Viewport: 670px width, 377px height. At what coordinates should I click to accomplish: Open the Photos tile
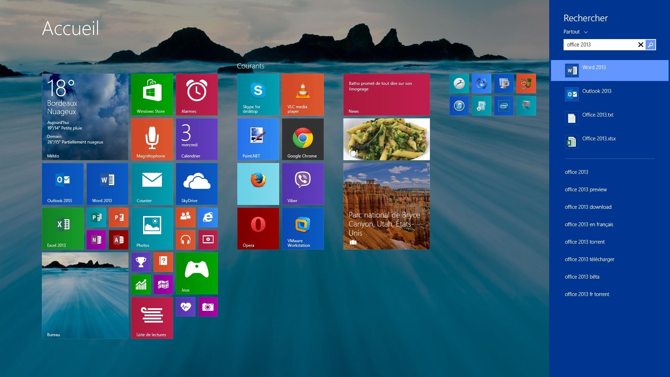tap(152, 229)
